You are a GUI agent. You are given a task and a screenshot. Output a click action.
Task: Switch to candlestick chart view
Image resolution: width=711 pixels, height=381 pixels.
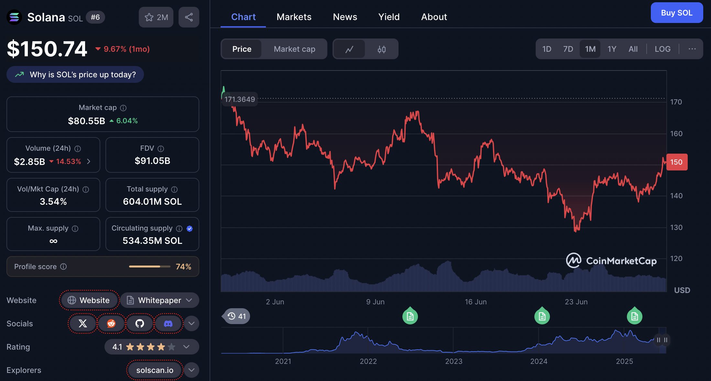[x=382, y=49]
